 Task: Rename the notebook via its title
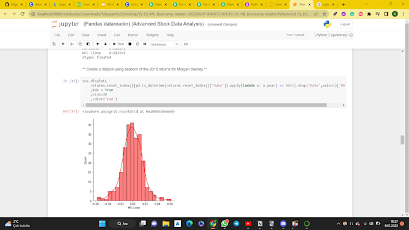coord(144,24)
